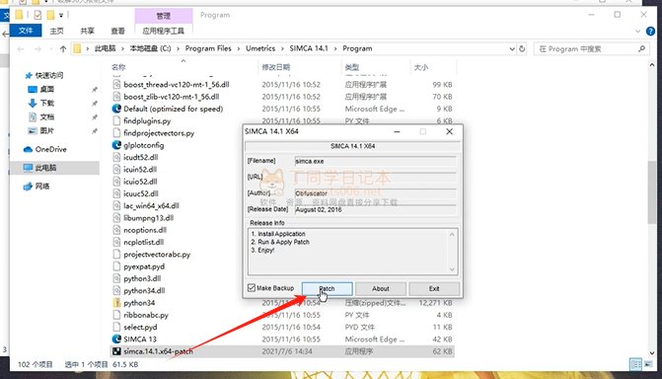The image size is (662, 379).
Task: Click the file list vertical scrollbar thumb
Action: (652, 192)
